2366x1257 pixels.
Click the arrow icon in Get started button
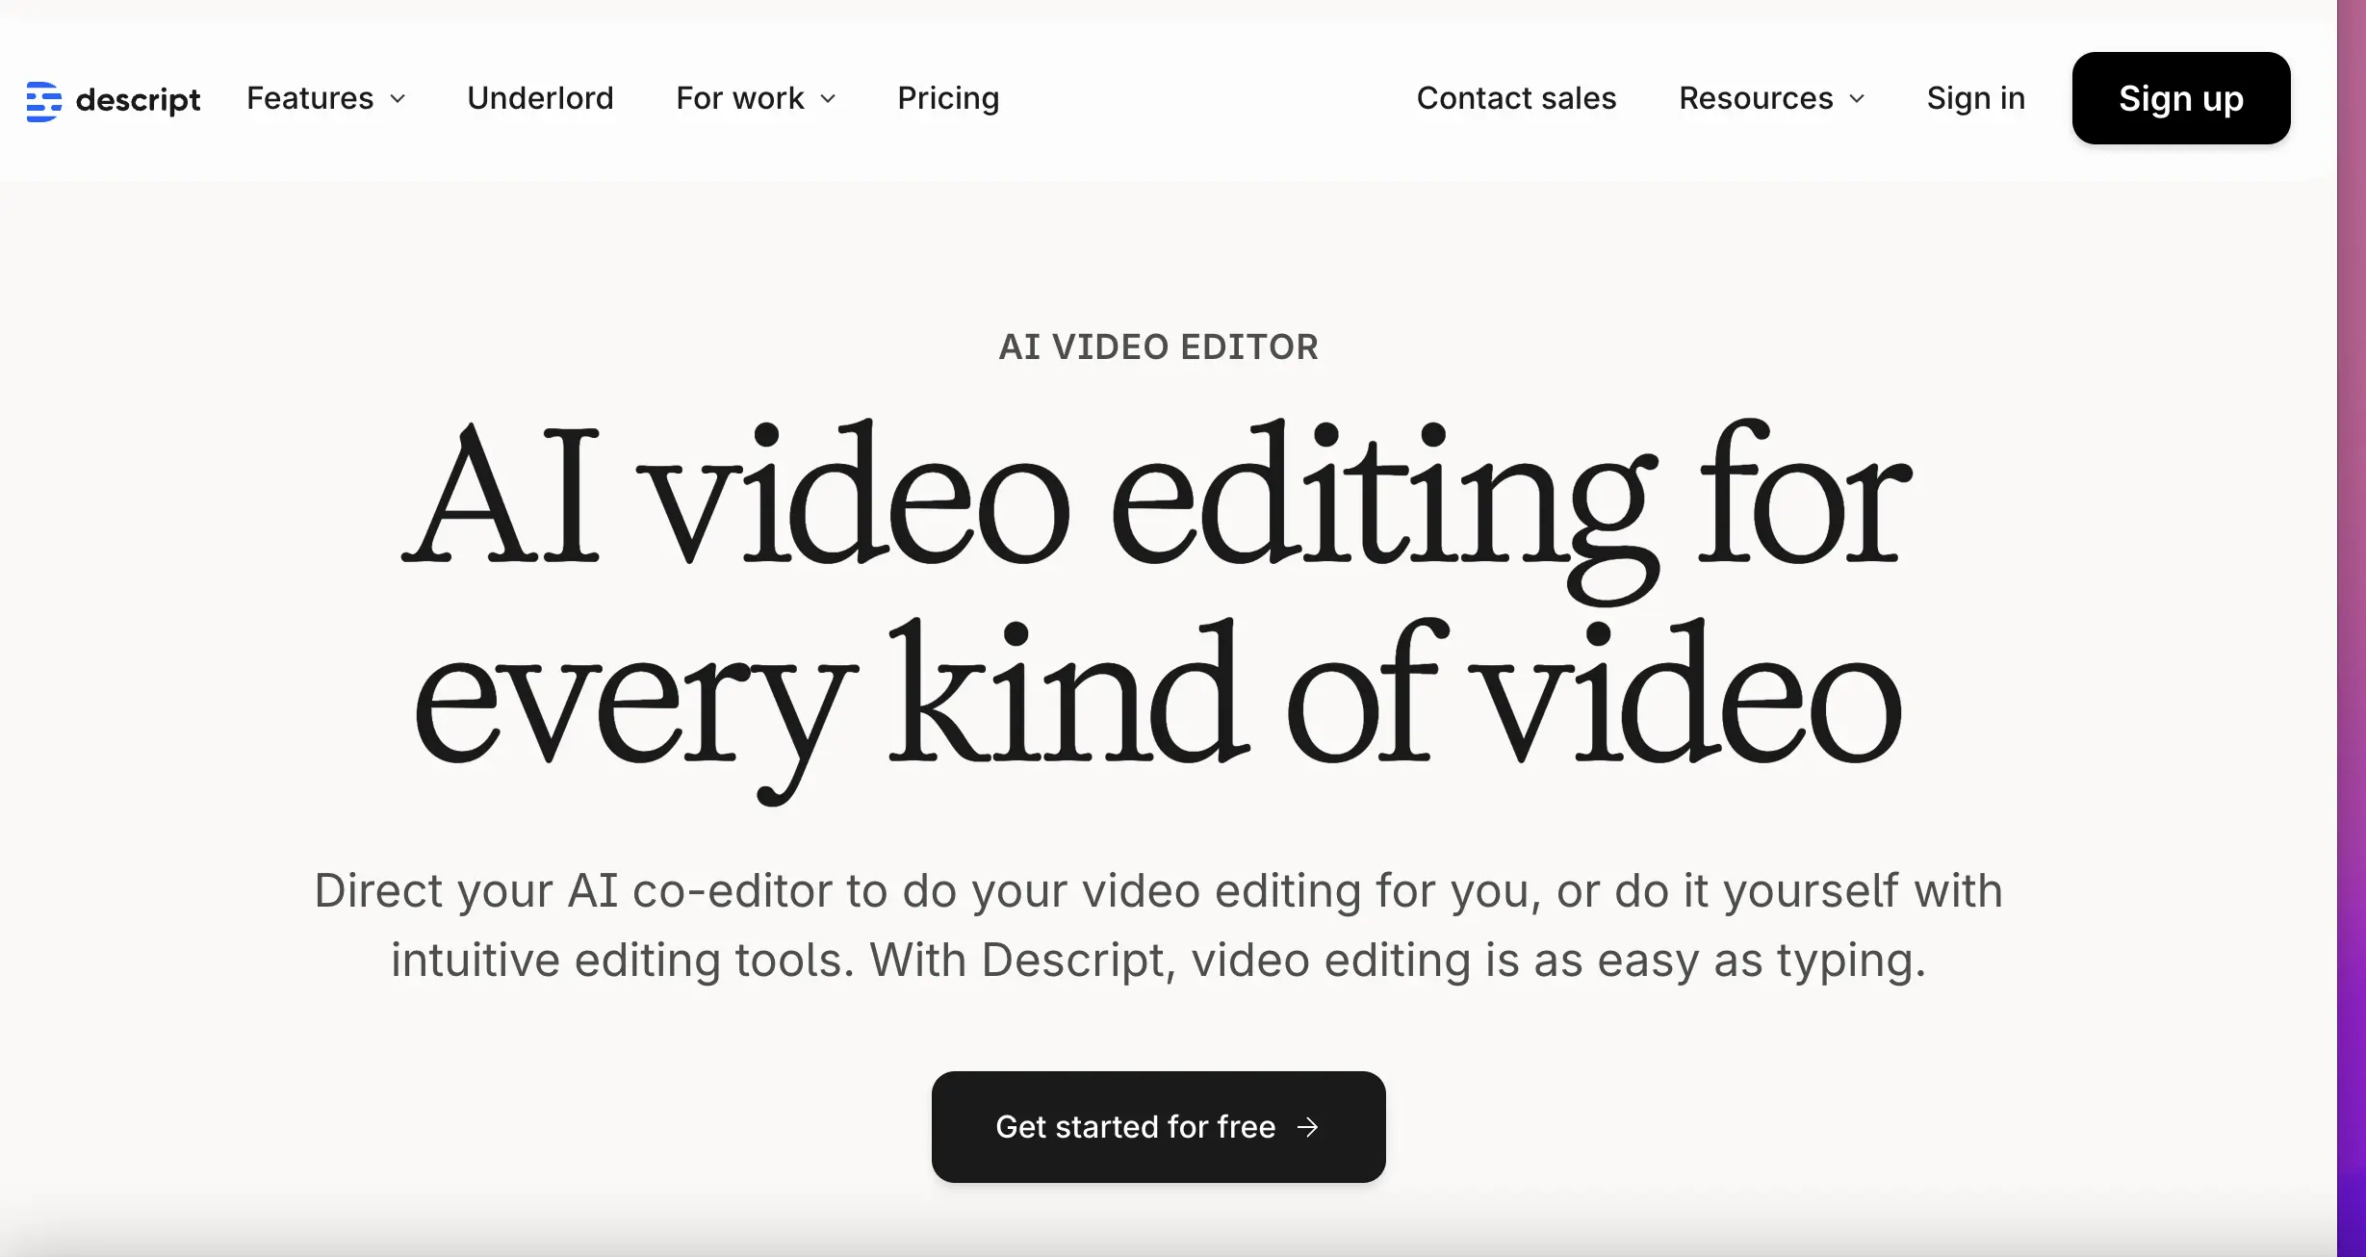[1307, 1127]
